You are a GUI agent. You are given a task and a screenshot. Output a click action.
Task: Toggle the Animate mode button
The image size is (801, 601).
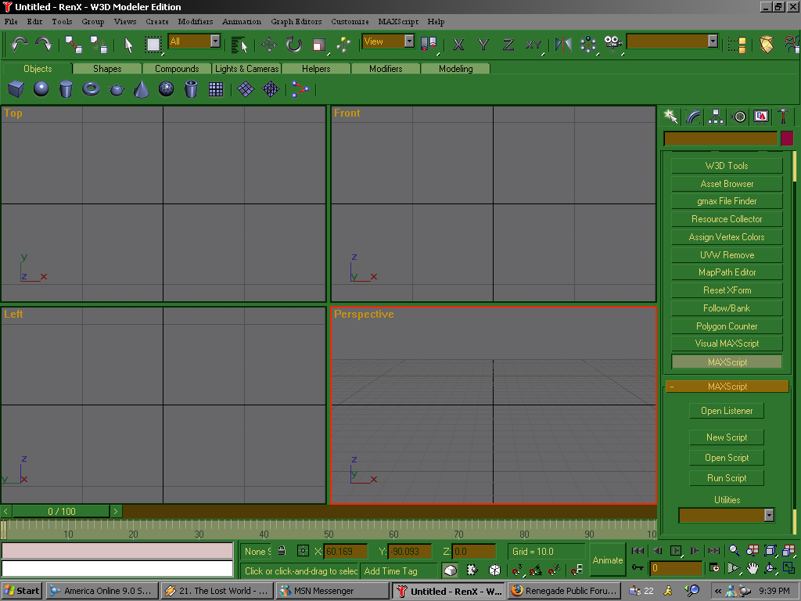coord(607,560)
